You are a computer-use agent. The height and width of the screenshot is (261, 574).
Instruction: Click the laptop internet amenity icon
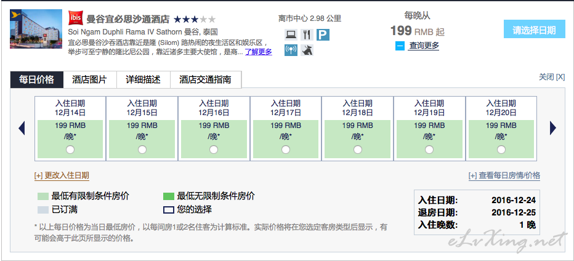(x=291, y=35)
